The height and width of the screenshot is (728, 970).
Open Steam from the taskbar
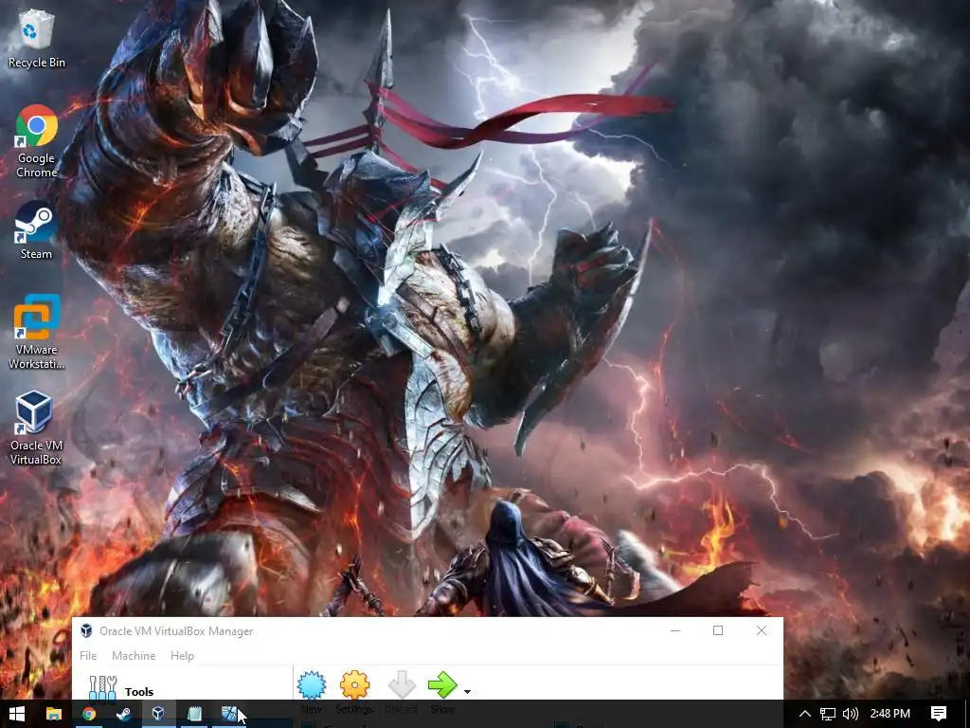pyautogui.click(x=124, y=714)
